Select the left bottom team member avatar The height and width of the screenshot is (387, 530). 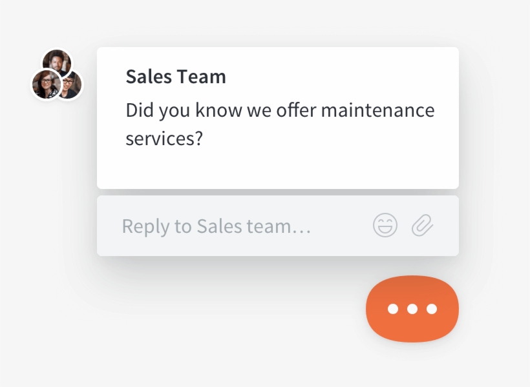(45, 84)
